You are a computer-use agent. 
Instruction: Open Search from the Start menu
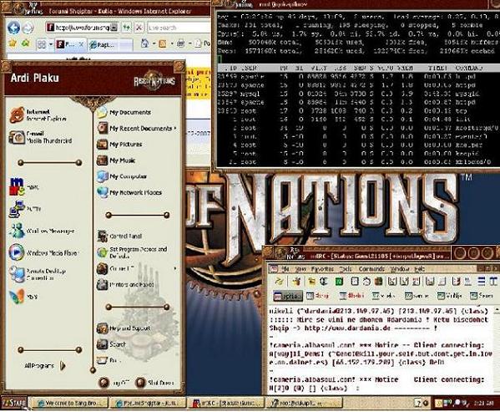[112, 344]
